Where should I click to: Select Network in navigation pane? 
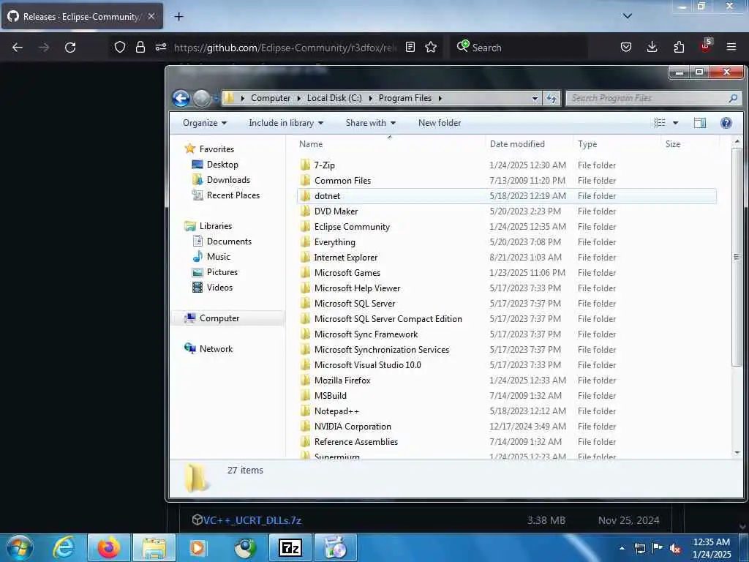208,349
